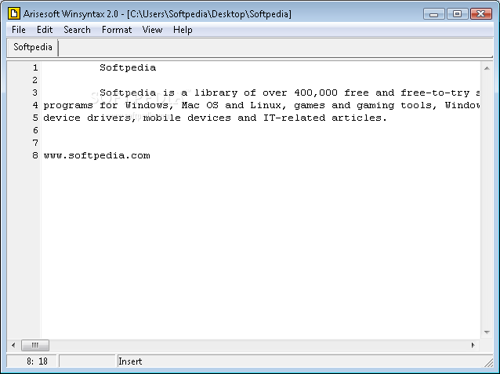Click line number 6 in the gutter
Viewport: 500px width, 374px height.
pyautogui.click(x=35, y=130)
